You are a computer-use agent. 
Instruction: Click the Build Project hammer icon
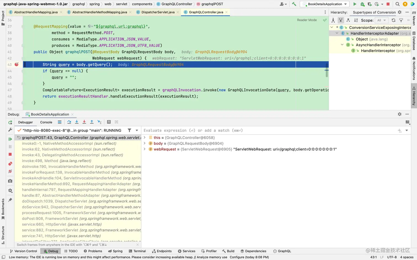pyautogui.click(x=294, y=4)
